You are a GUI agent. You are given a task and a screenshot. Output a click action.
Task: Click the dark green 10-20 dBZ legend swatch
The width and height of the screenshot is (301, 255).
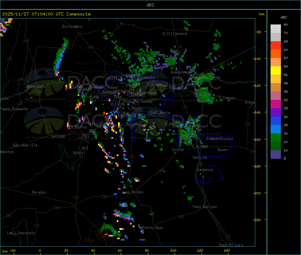(276, 146)
